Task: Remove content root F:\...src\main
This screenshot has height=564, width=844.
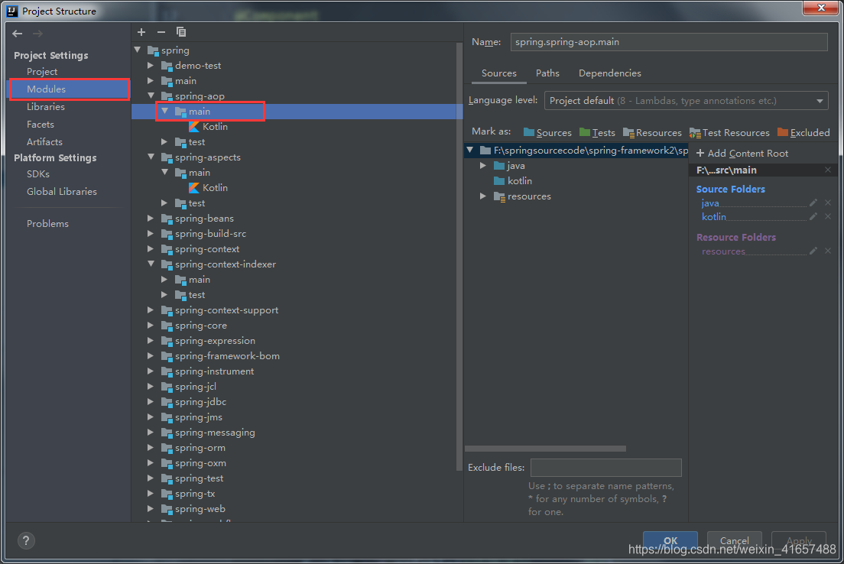Action: (x=828, y=170)
